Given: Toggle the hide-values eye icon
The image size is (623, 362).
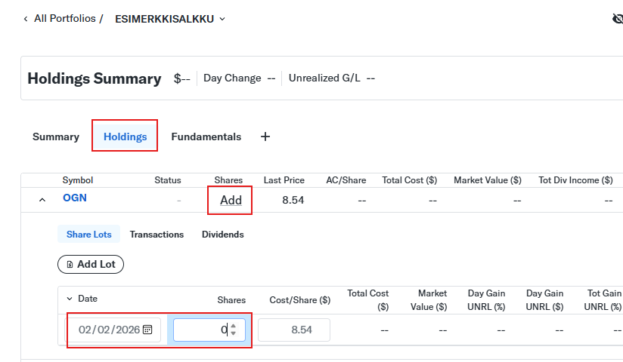Looking at the screenshot, I should point(618,19).
